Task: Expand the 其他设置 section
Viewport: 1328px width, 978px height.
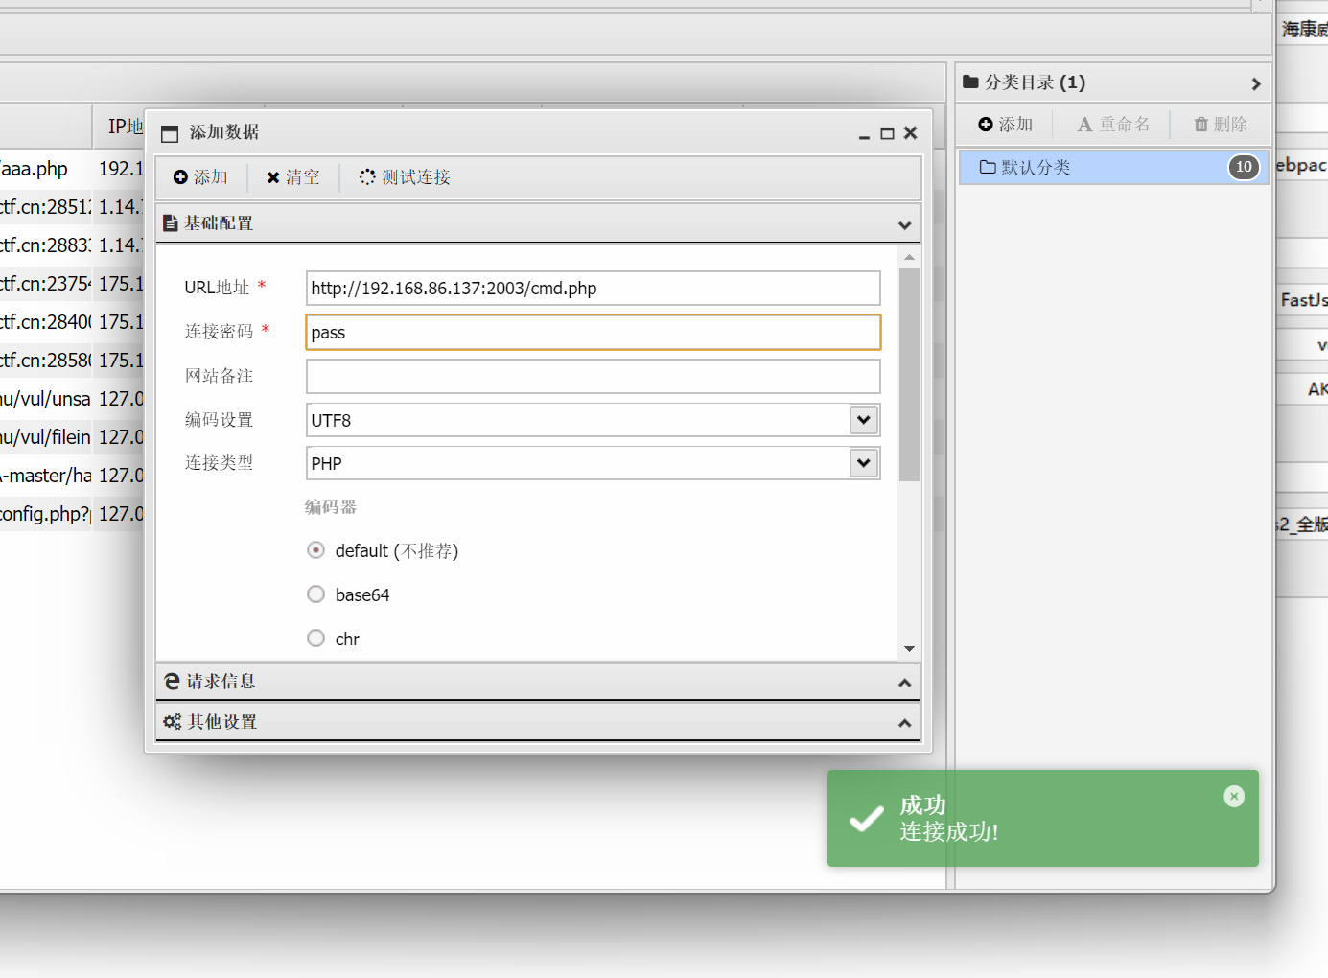Action: (537, 722)
